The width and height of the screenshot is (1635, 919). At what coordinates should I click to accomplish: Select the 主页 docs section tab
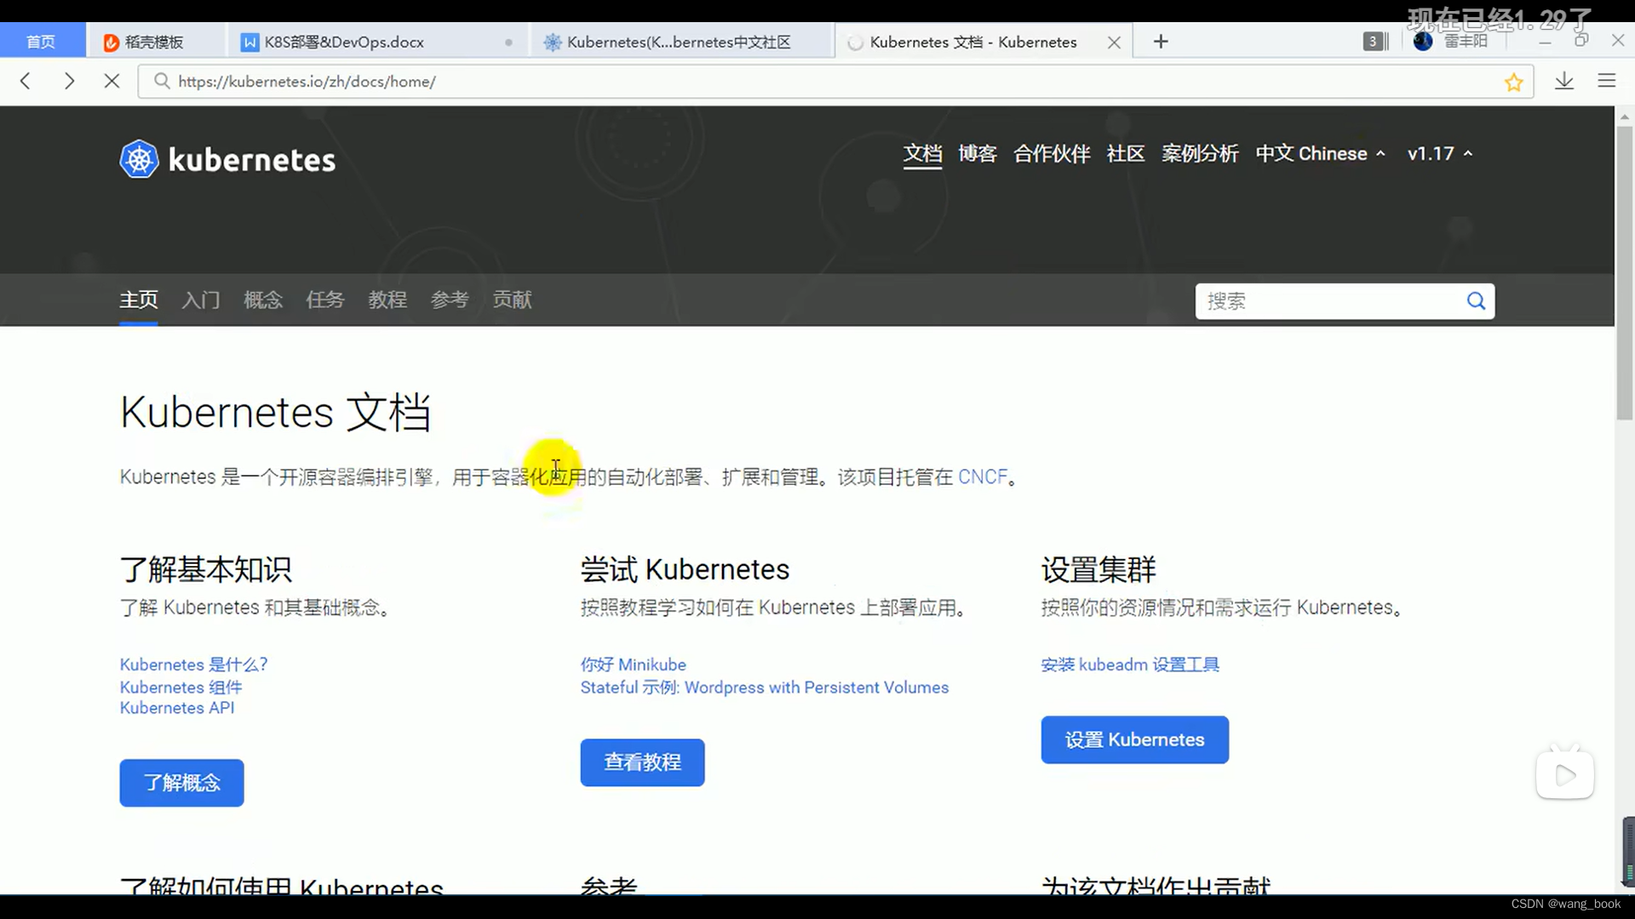(x=139, y=300)
